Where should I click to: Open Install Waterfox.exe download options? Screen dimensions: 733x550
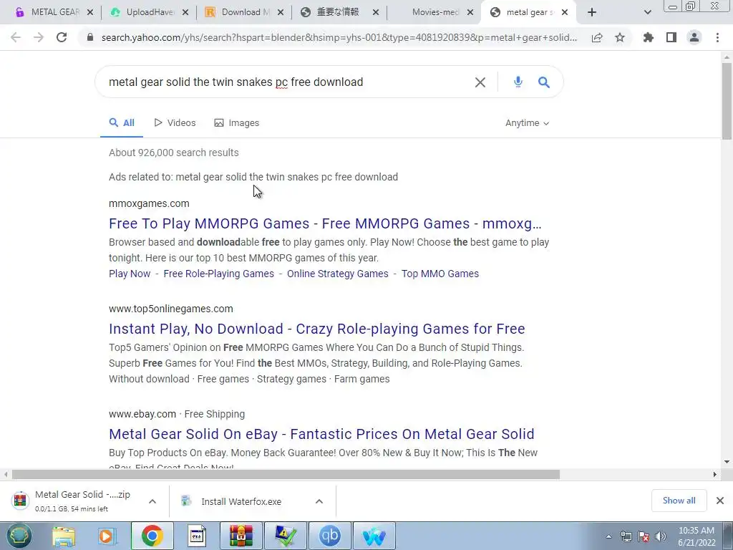pyautogui.click(x=319, y=501)
